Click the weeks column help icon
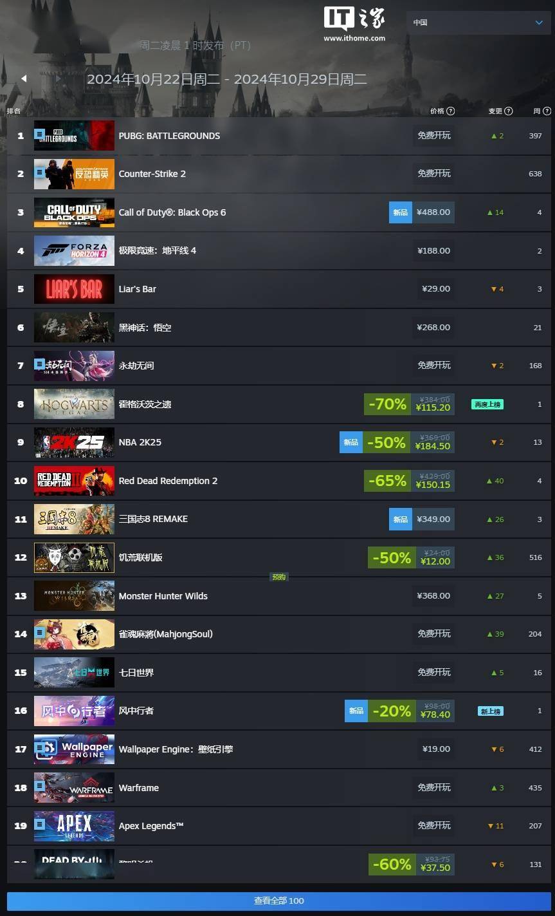 [x=547, y=111]
